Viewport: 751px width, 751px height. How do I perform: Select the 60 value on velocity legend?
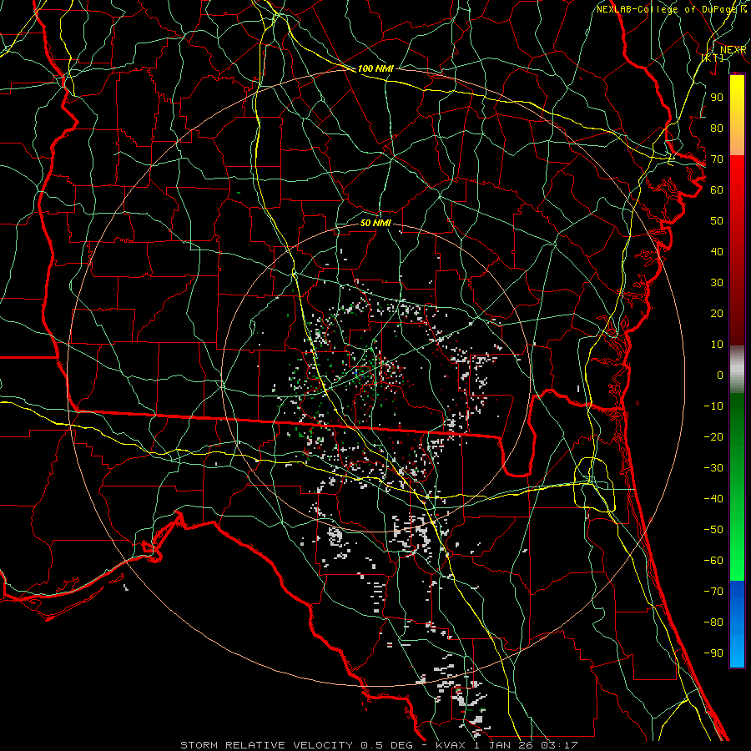click(x=717, y=189)
